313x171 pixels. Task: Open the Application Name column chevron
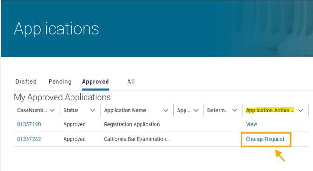click(166, 110)
